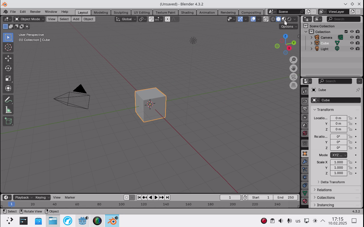The image size is (364, 227).
Task: Select the Move tool in toolbar
Action: (x=8, y=58)
